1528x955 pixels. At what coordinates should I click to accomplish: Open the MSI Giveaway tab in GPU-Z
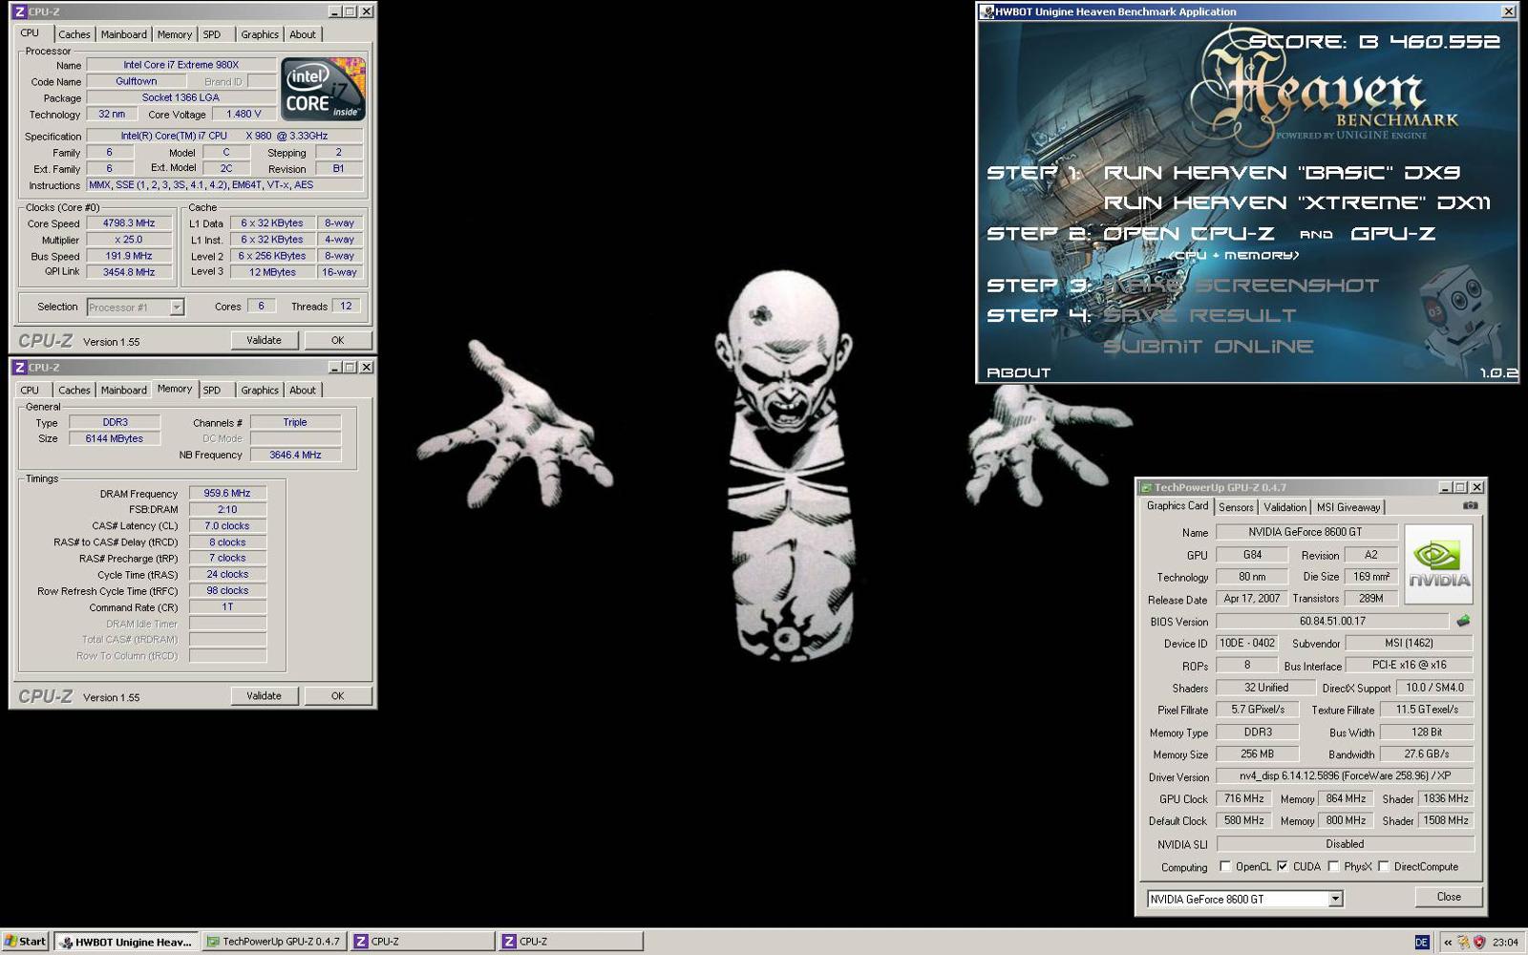(1348, 507)
